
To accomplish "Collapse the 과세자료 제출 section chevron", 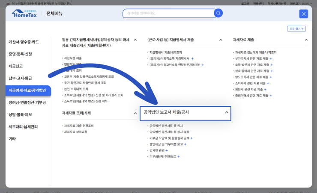I will click(306, 40).
